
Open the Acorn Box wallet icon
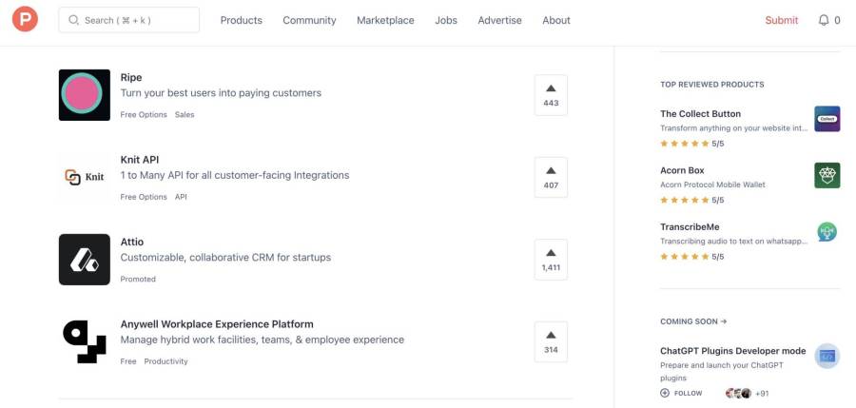(x=827, y=176)
